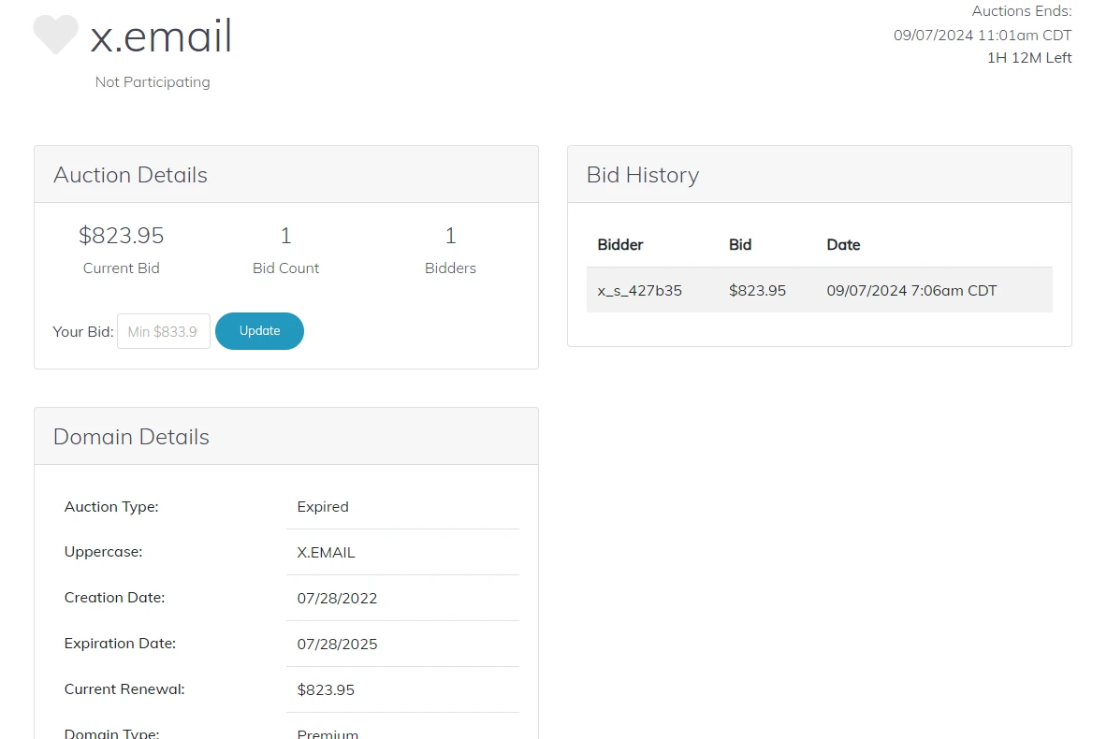The height and width of the screenshot is (739, 1107).
Task: Click the Date column header in Bid History
Action: [843, 245]
